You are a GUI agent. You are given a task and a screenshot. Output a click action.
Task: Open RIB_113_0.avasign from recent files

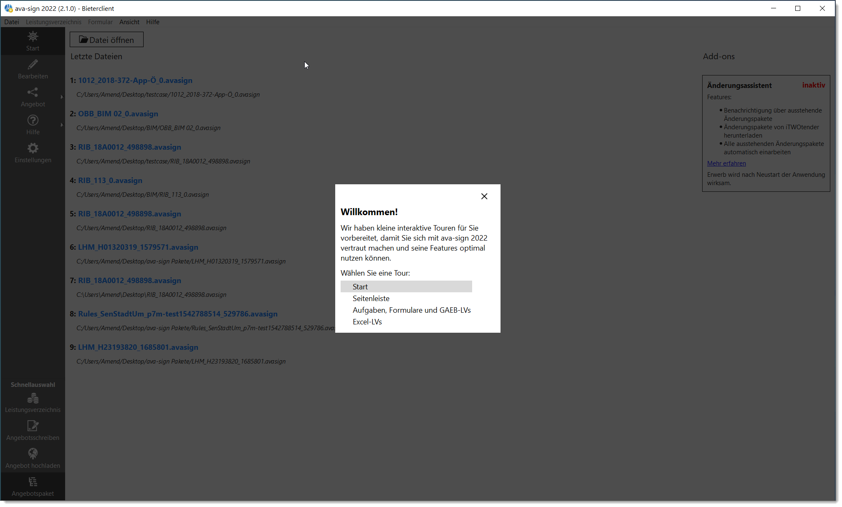click(110, 181)
